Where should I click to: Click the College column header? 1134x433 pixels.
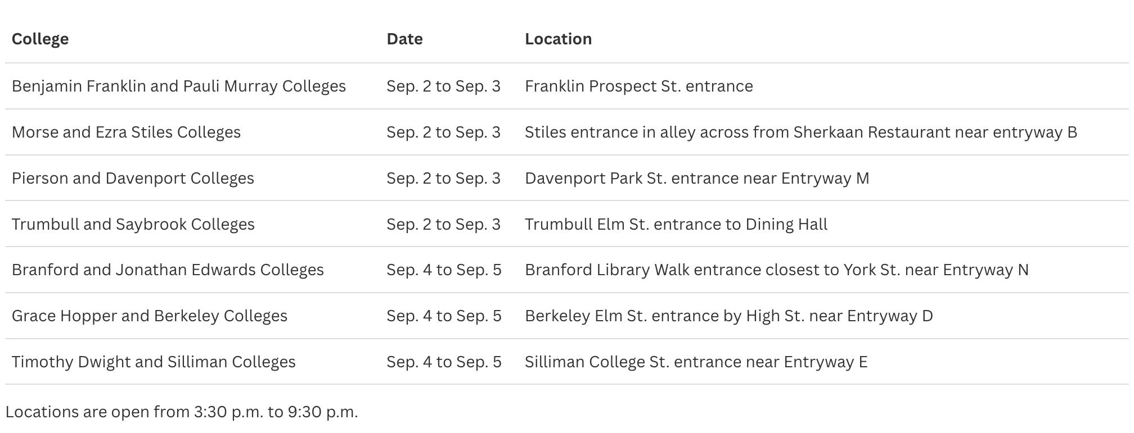pyautogui.click(x=40, y=39)
